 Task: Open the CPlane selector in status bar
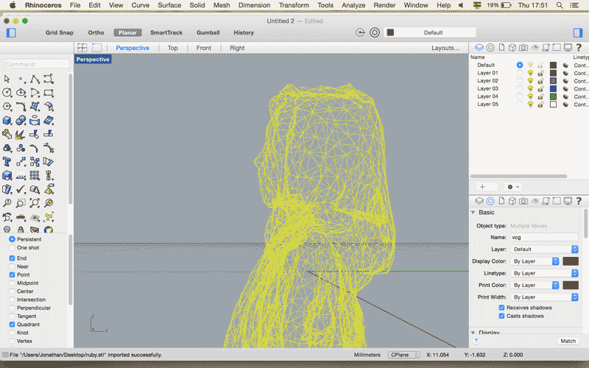pyautogui.click(x=403, y=355)
